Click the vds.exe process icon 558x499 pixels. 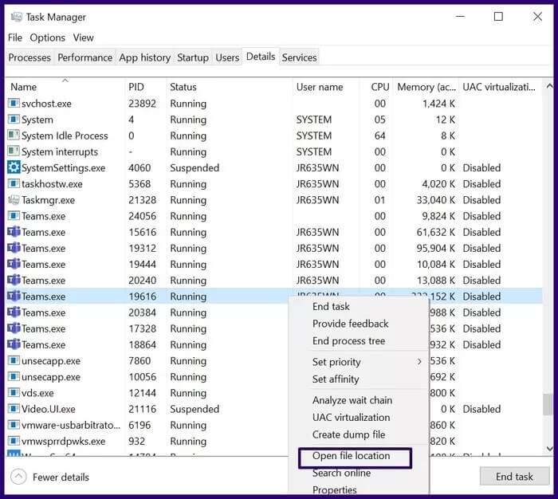tap(14, 392)
